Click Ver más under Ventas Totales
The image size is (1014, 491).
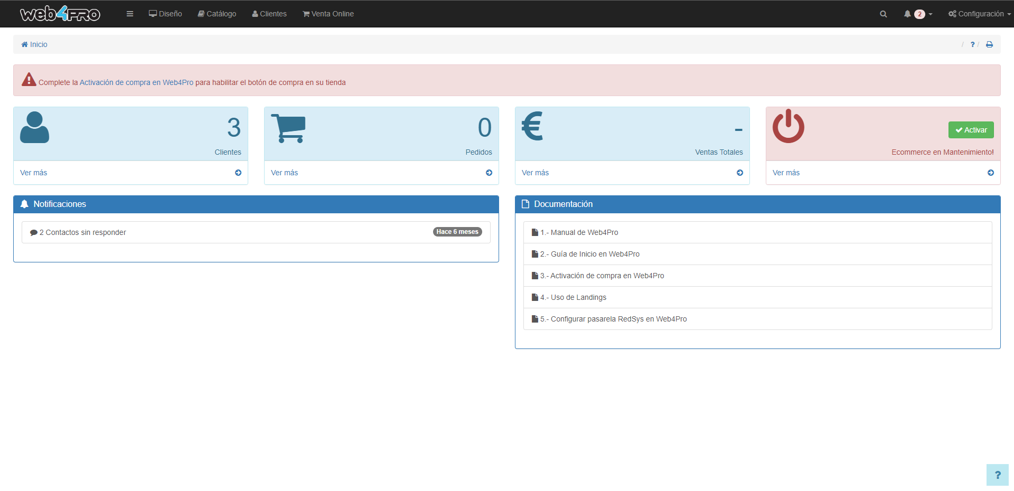click(535, 173)
